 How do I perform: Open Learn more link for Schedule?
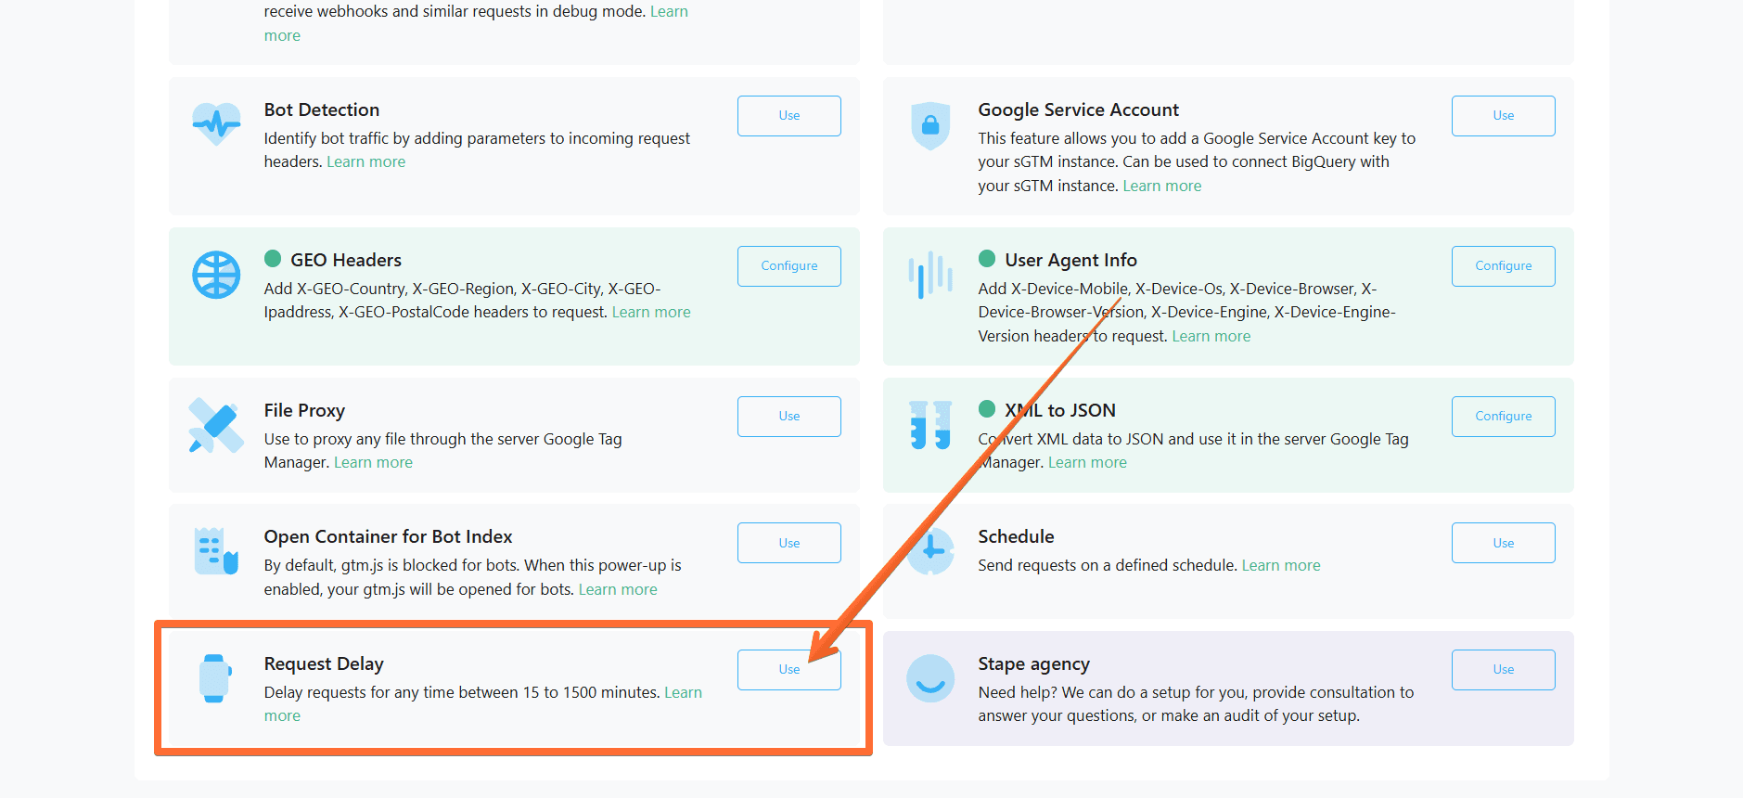click(x=1281, y=566)
